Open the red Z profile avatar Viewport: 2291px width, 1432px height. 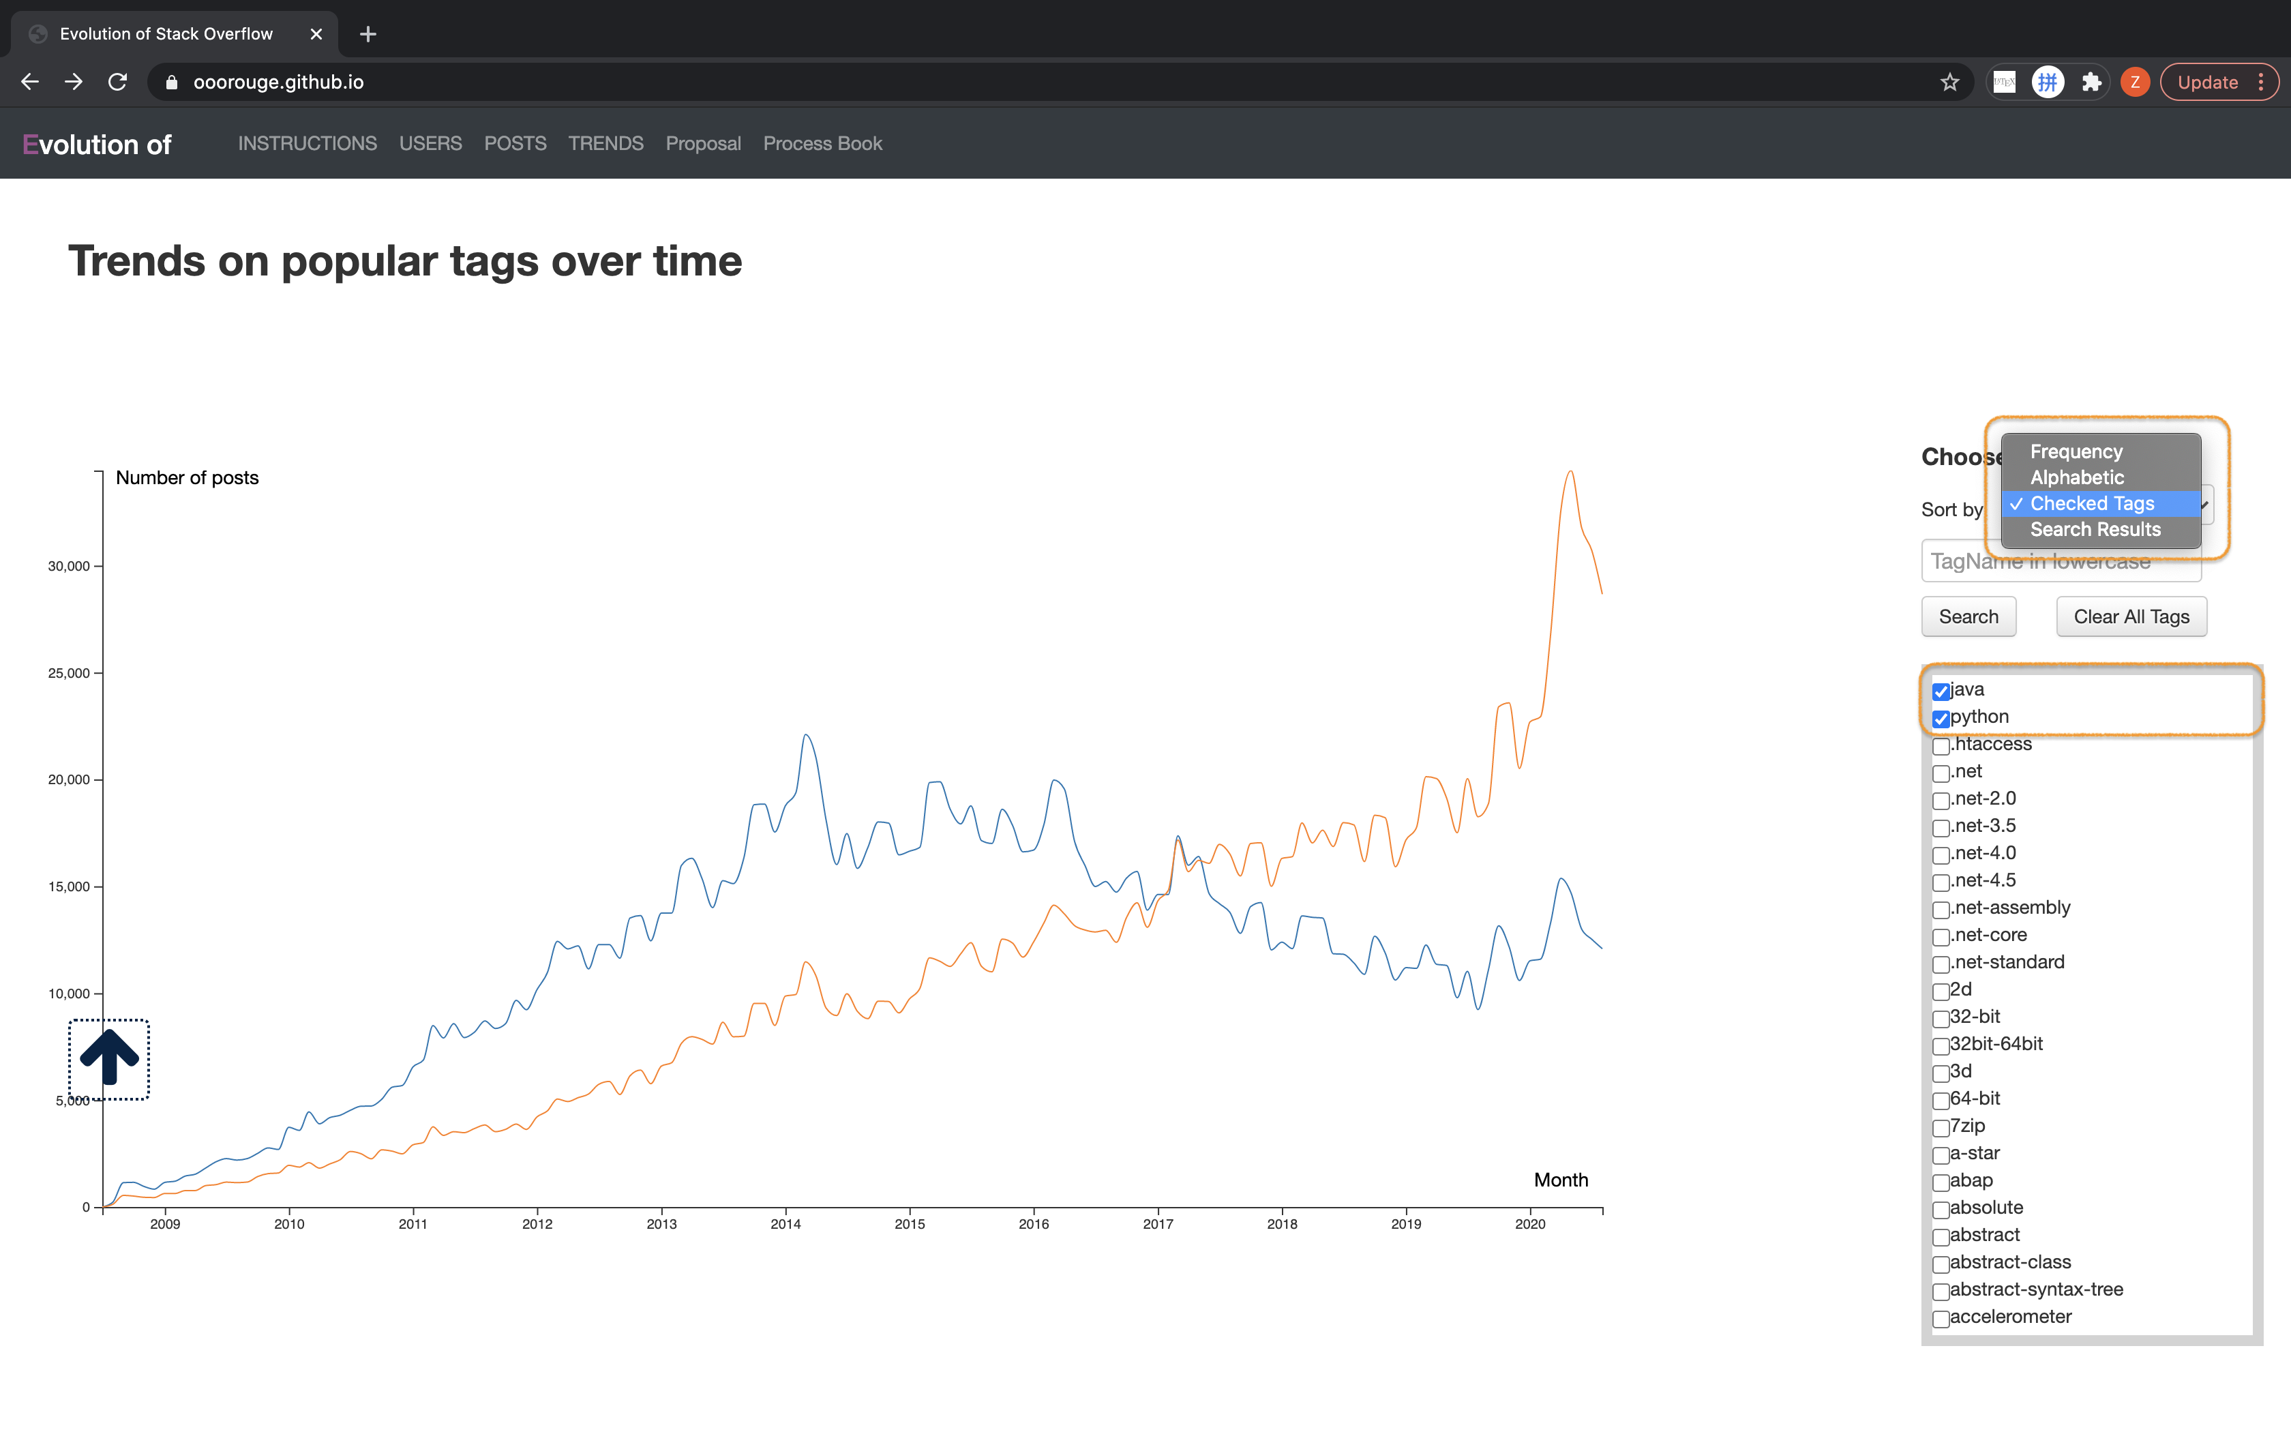click(x=2135, y=83)
